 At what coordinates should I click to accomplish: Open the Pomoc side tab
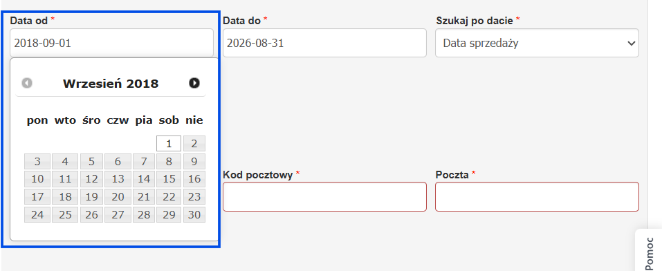(649, 250)
